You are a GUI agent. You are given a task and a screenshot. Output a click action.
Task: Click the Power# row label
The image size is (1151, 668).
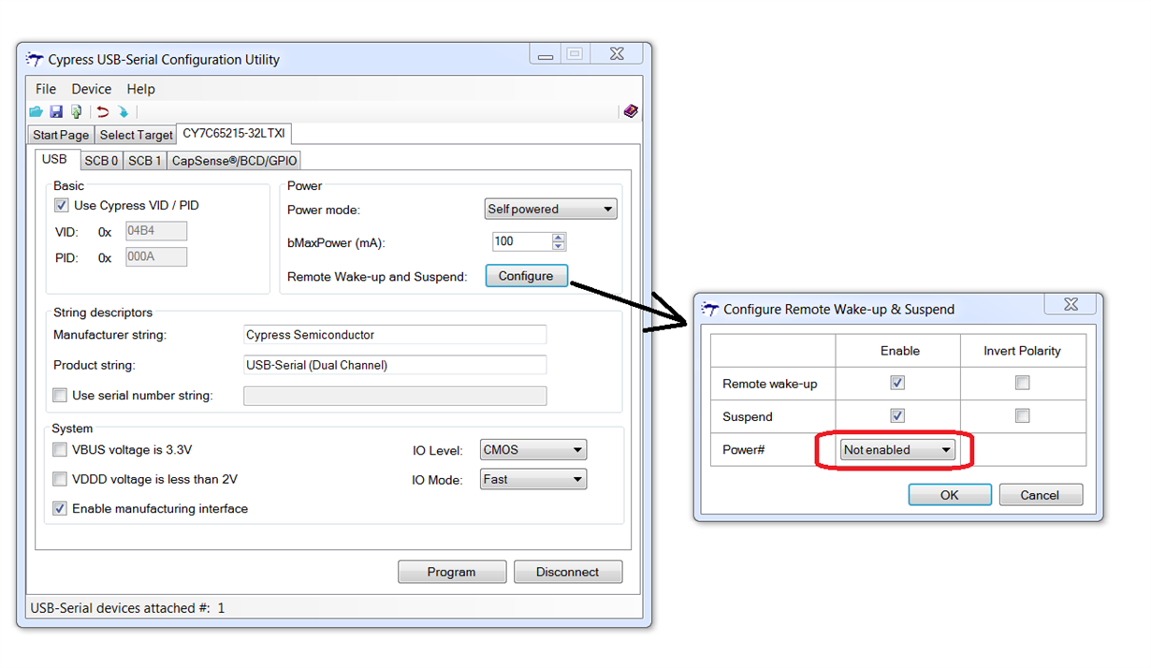[744, 450]
